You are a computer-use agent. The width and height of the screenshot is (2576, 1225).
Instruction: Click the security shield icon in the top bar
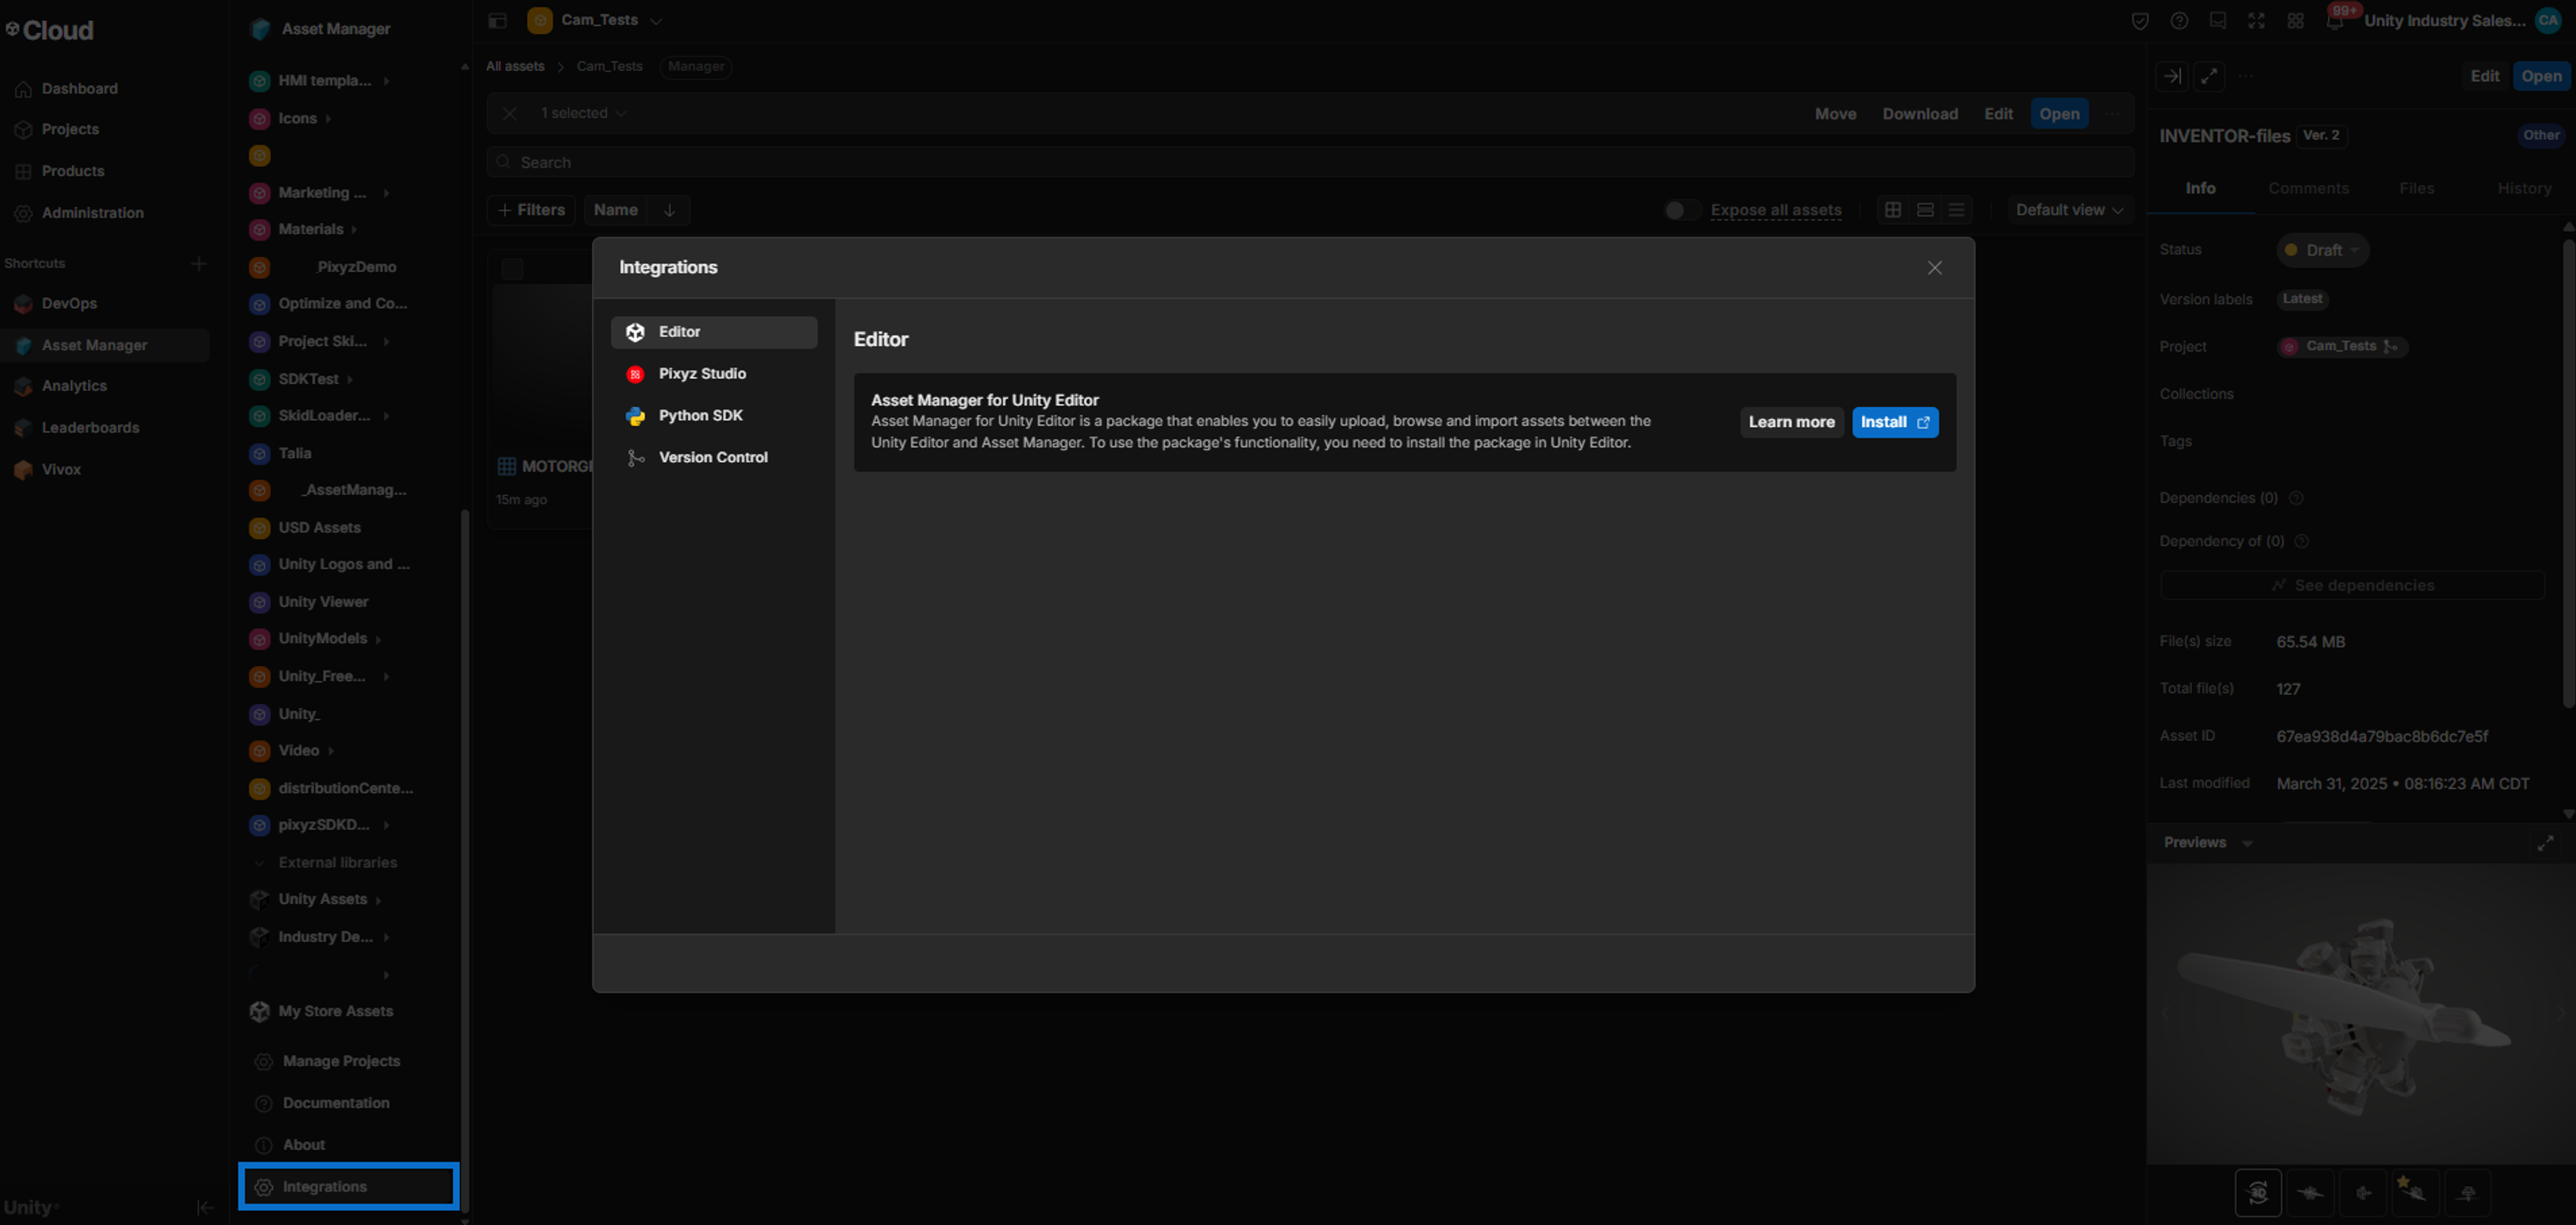2140,21
